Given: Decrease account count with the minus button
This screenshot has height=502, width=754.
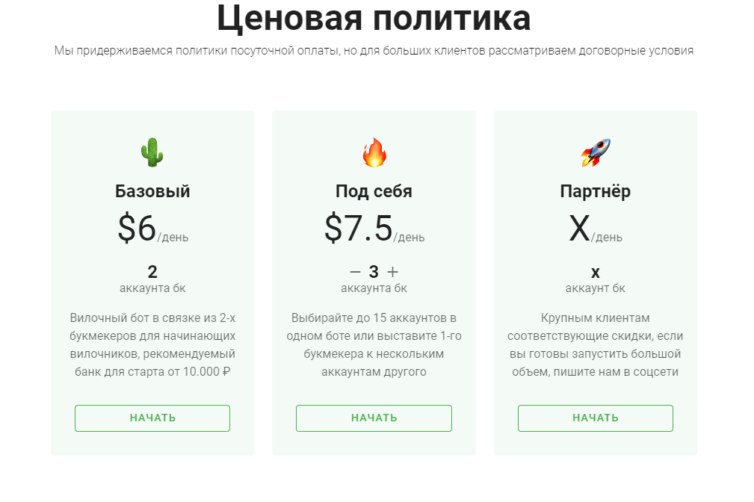Looking at the screenshot, I should [x=355, y=272].
